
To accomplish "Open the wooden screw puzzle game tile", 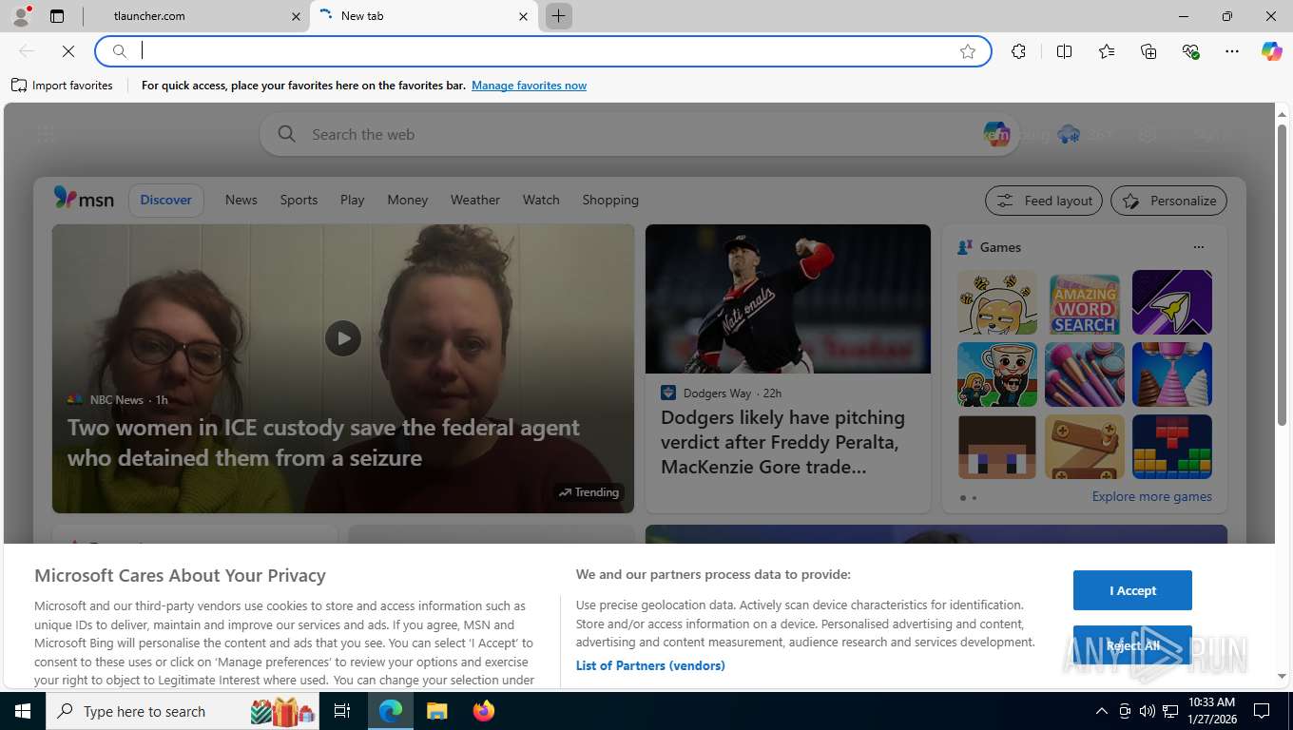I will coord(1085,447).
